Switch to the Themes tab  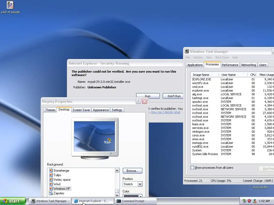[50, 110]
